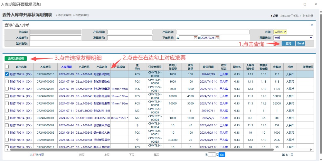Open the start date calendar picker icon
The image size is (322, 161).
[196, 38]
